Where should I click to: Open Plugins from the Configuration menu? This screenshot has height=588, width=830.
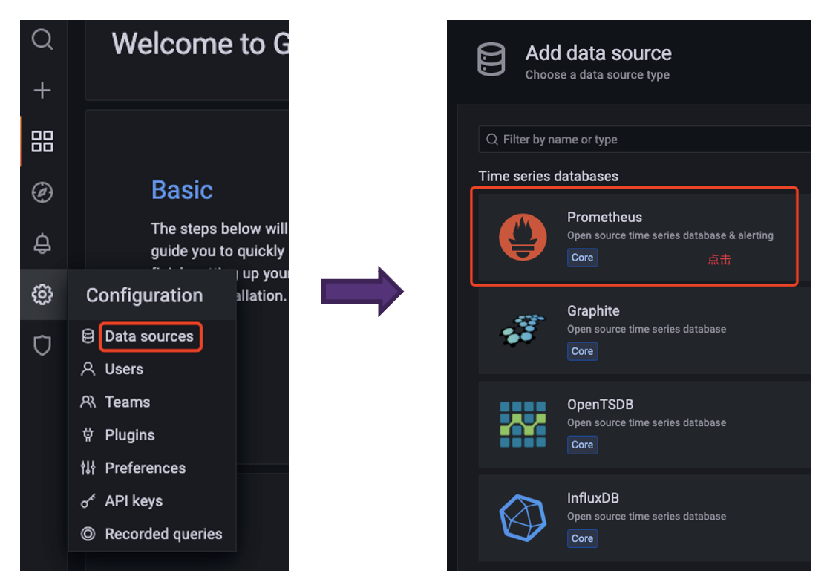(x=129, y=435)
